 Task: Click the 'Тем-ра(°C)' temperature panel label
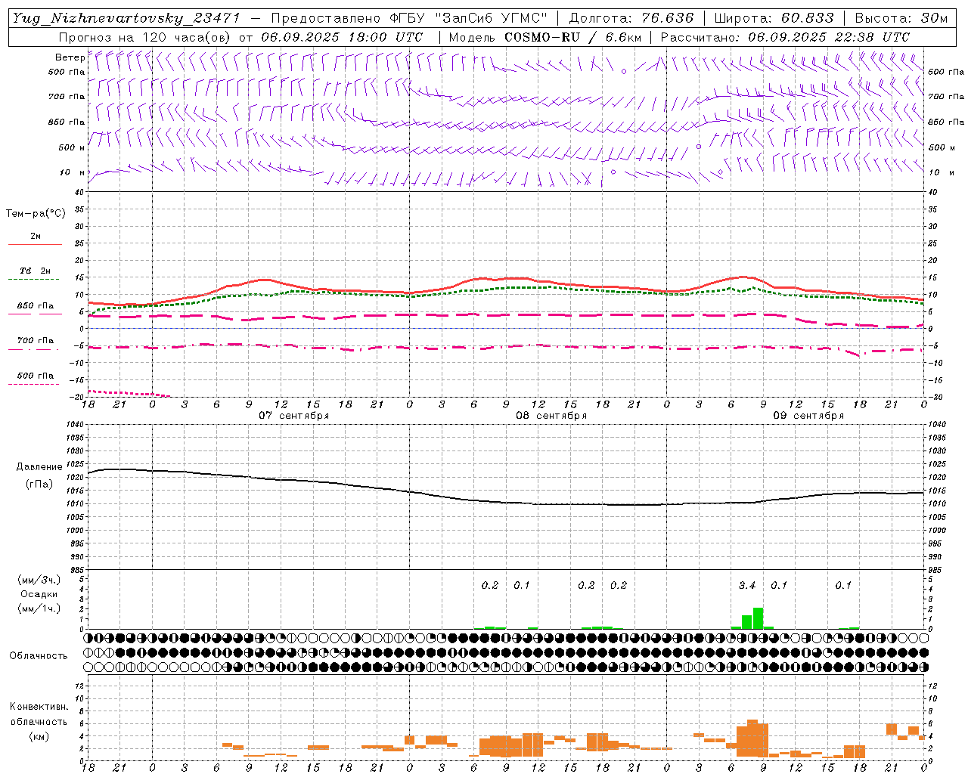pyautogui.click(x=36, y=214)
